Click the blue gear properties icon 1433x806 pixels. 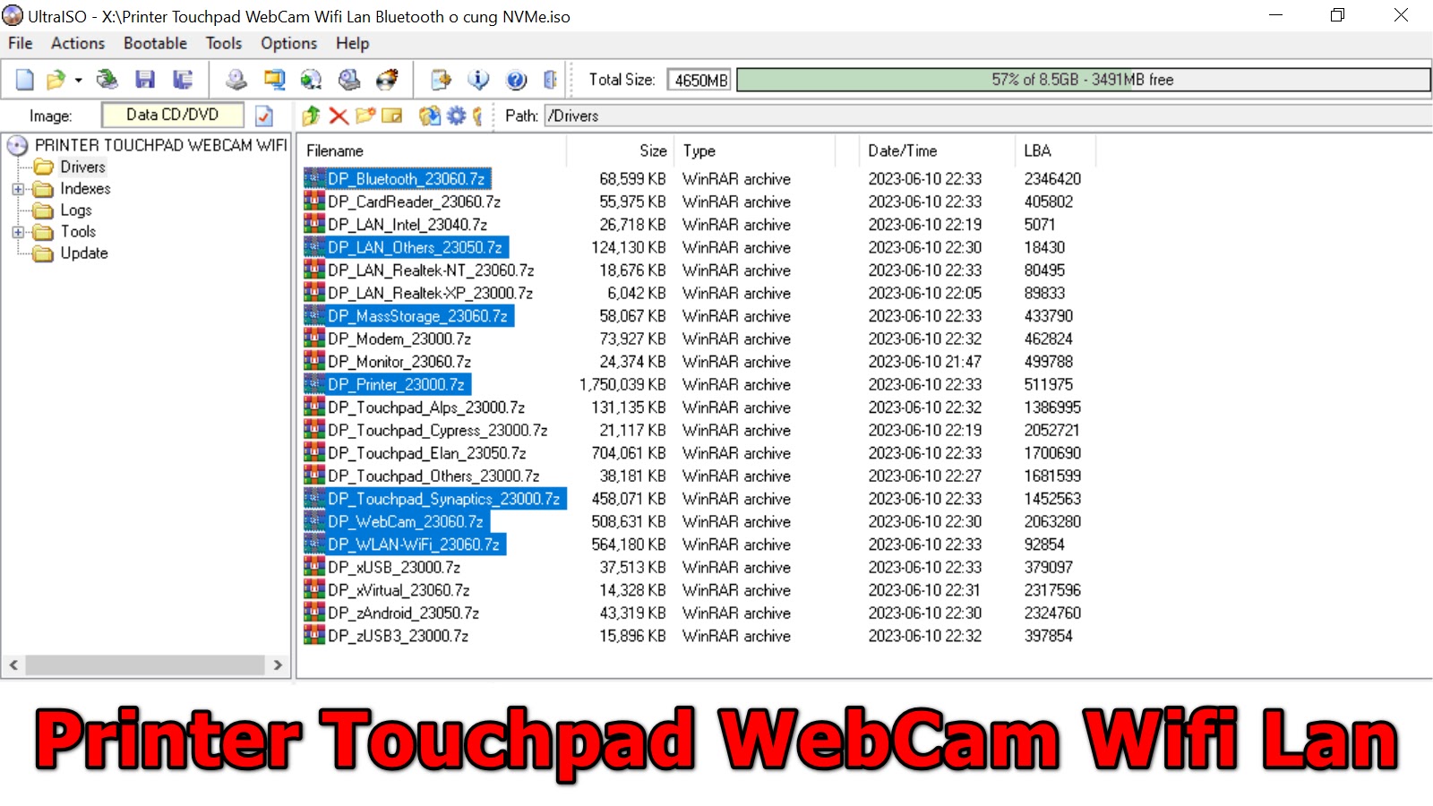point(457,116)
